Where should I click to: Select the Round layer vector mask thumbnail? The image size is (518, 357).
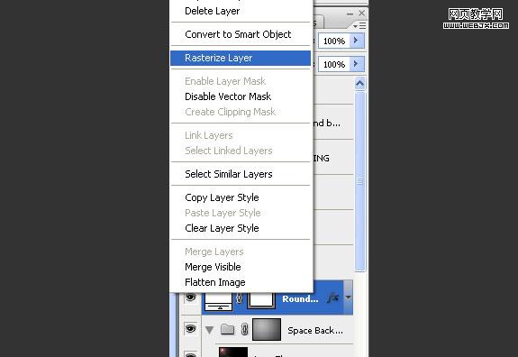pyautogui.click(x=261, y=299)
